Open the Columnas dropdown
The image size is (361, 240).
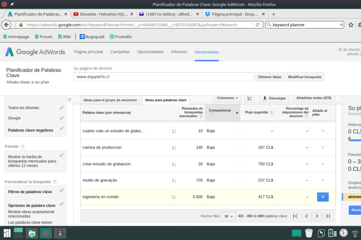(x=227, y=98)
